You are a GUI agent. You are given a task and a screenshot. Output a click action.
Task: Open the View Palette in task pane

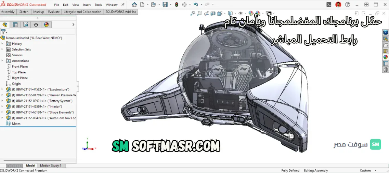coord(386,51)
